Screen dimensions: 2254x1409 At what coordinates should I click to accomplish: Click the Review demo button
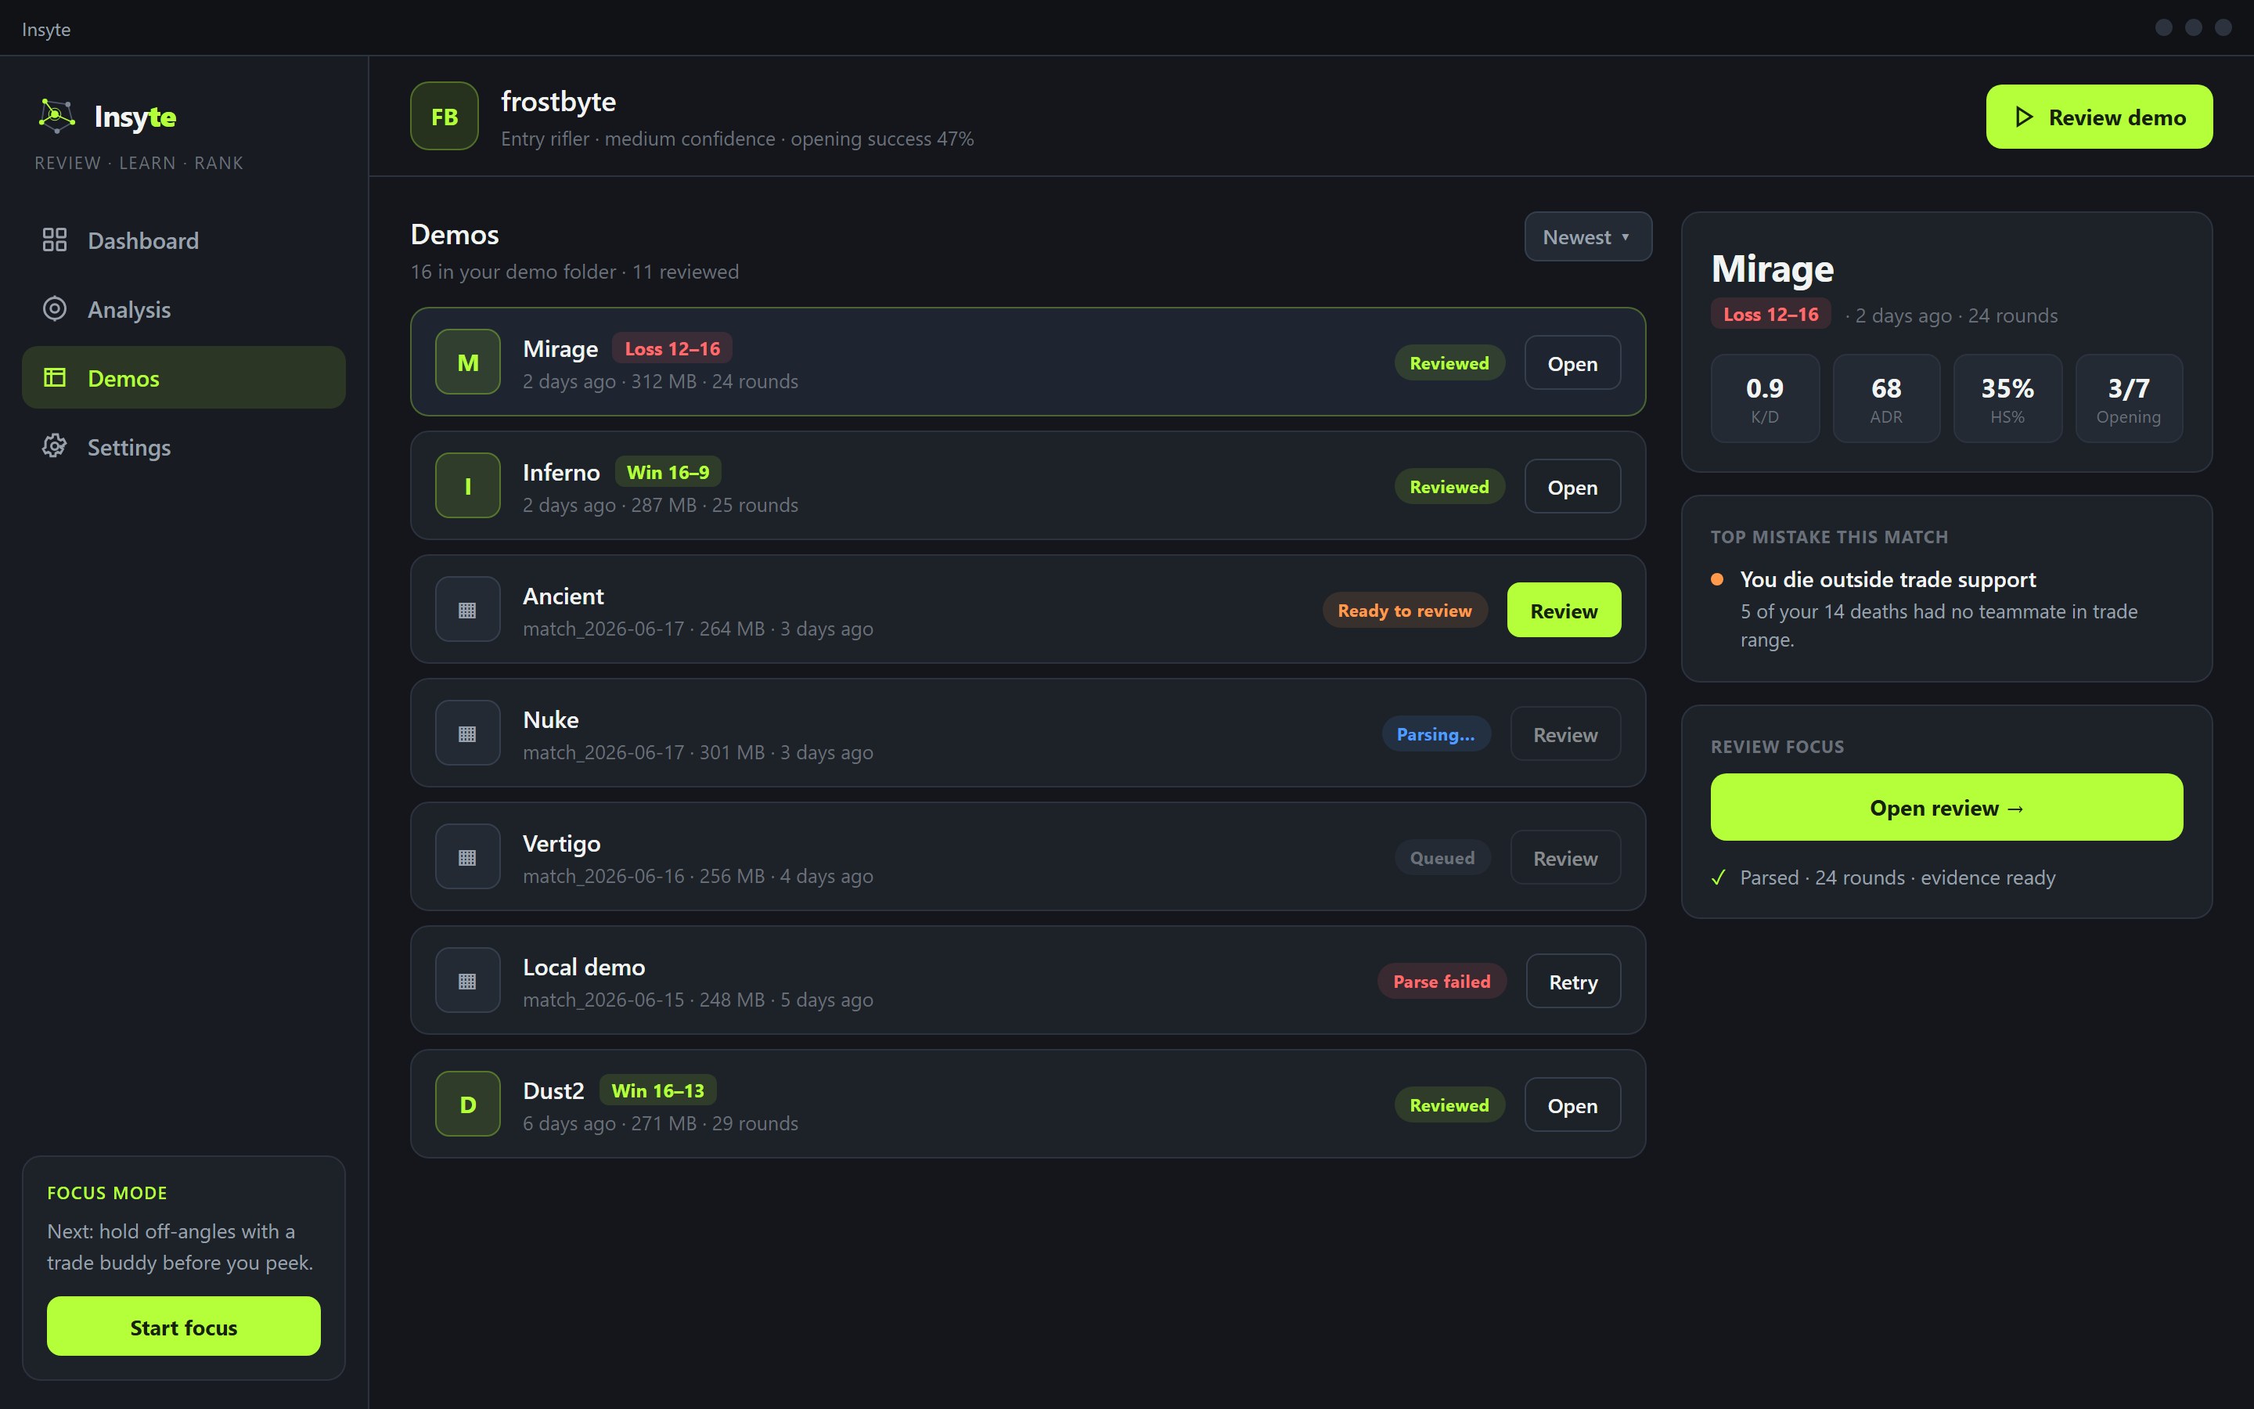tap(2098, 117)
